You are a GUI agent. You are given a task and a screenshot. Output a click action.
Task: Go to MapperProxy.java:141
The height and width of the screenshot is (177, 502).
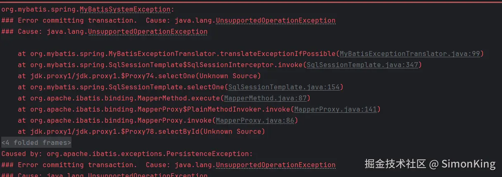tap(336, 109)
